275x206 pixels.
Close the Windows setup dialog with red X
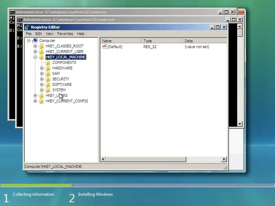[x=241, y=12]
